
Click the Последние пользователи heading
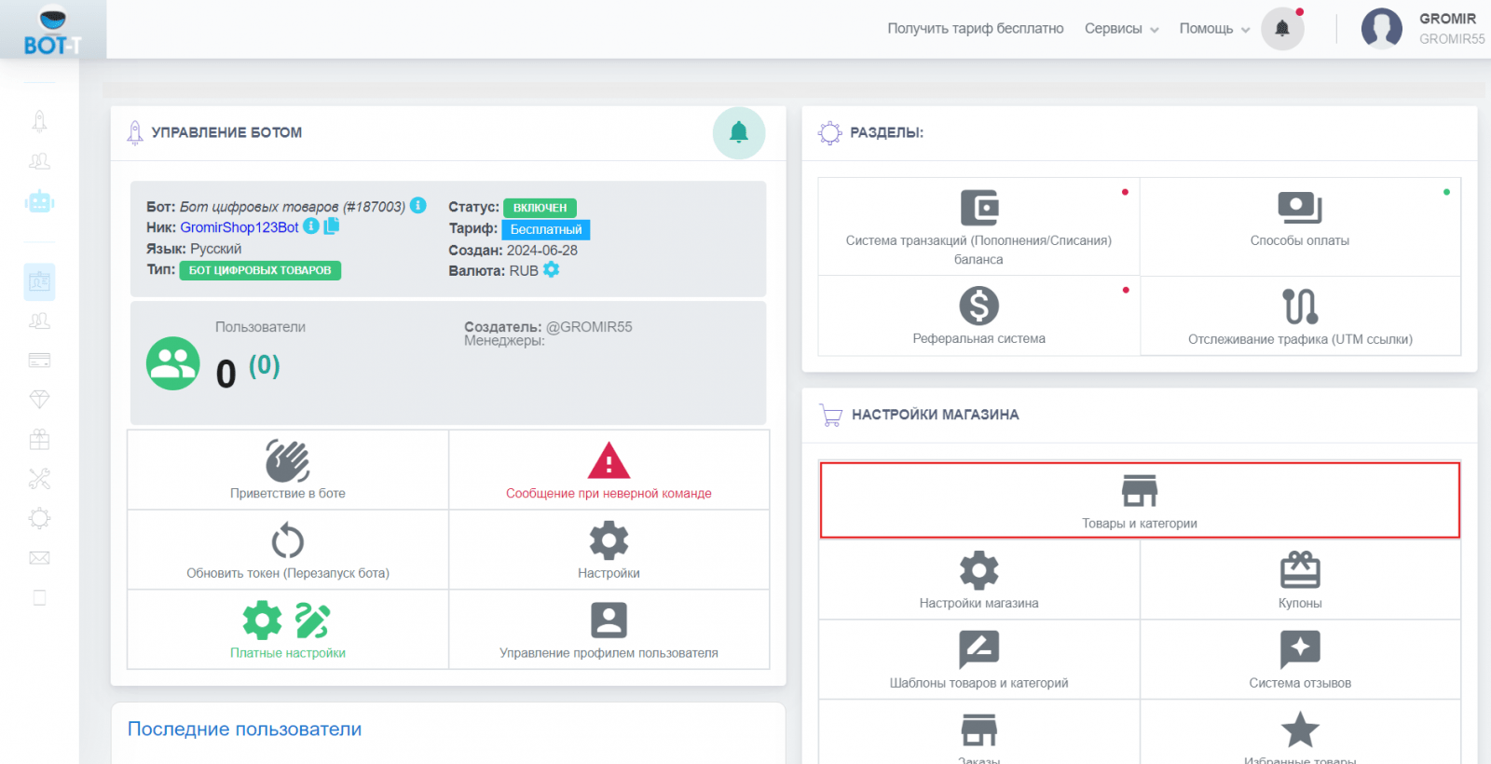click(244, 730)
